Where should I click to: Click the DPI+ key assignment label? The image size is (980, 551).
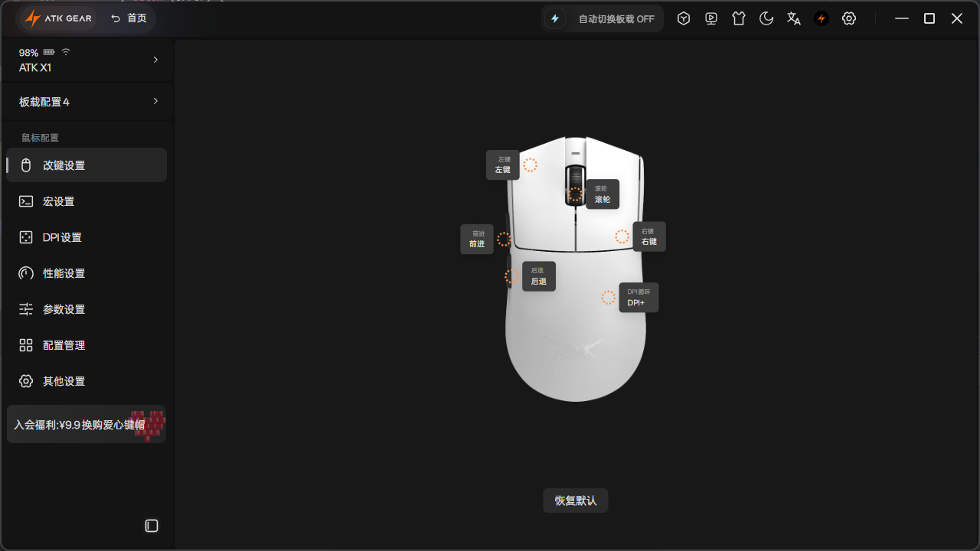click(x=639, y=298)
